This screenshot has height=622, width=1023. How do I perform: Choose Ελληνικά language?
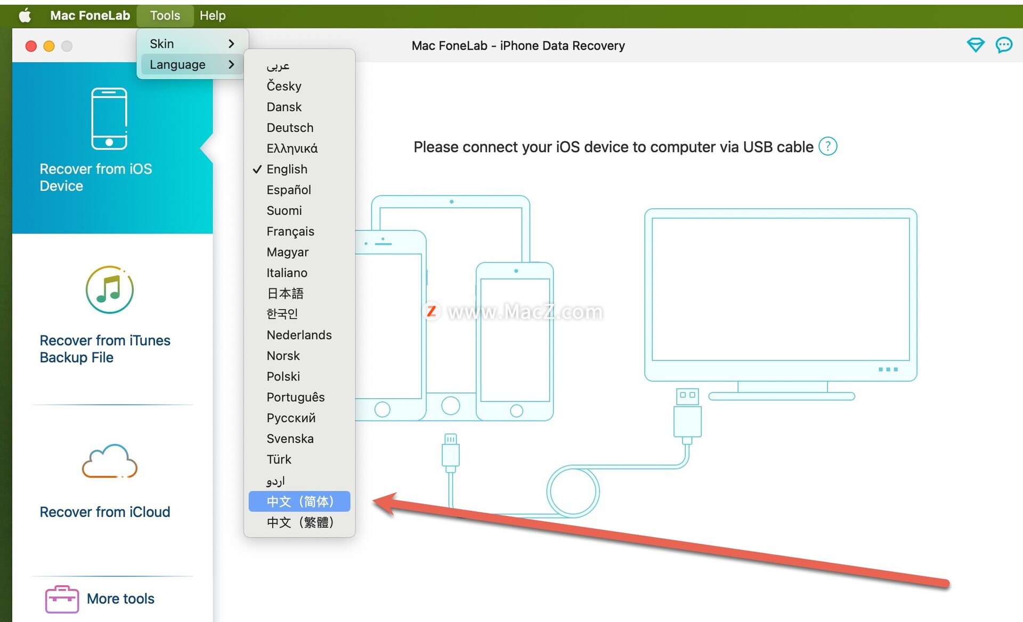coord(299,148)
